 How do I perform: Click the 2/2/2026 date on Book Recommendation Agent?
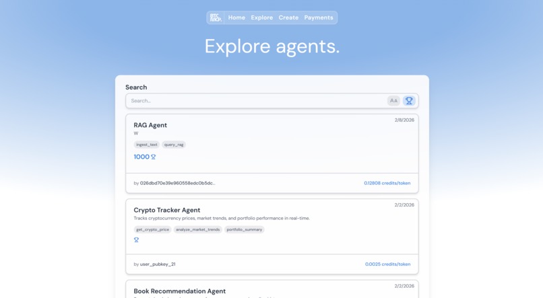[x=404, y=287]
